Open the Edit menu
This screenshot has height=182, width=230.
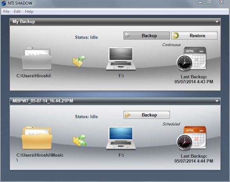[17, 12]
